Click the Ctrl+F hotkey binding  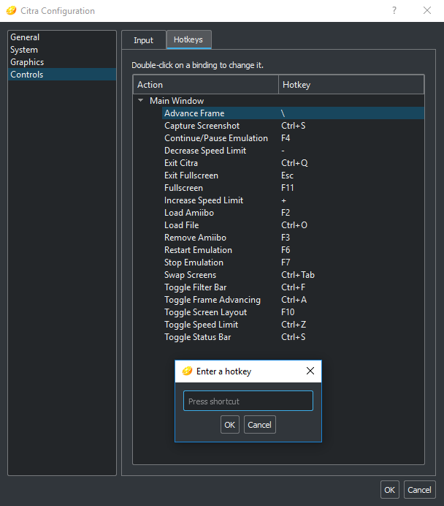pos(294,287)
